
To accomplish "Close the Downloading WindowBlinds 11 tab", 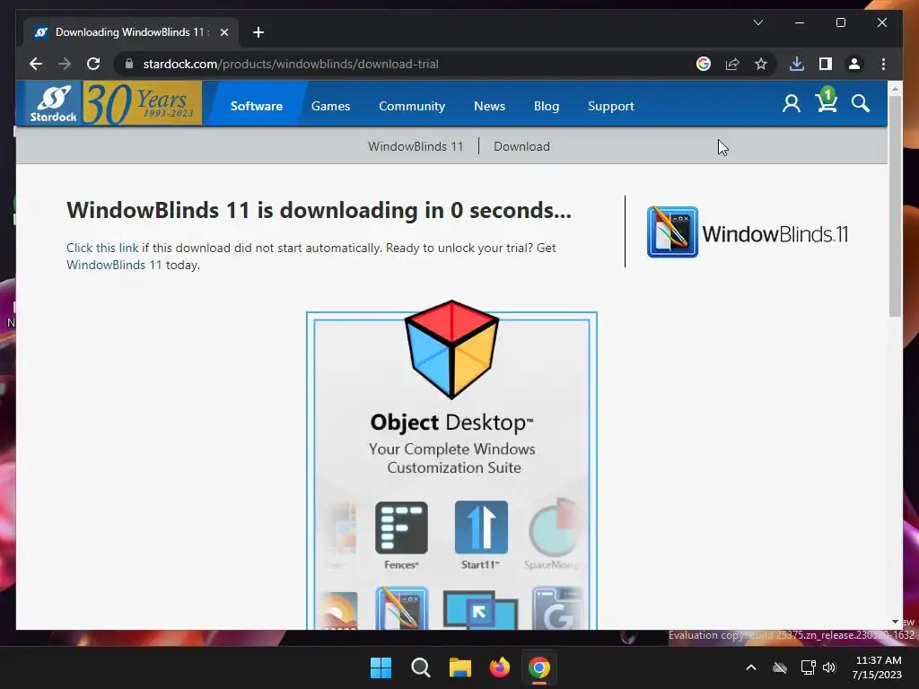I will pos(223,32).
